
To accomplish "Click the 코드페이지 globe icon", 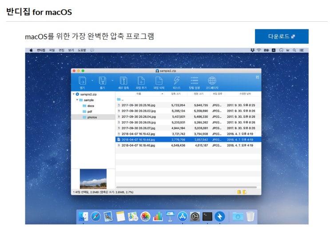I will tap(212, 81).
